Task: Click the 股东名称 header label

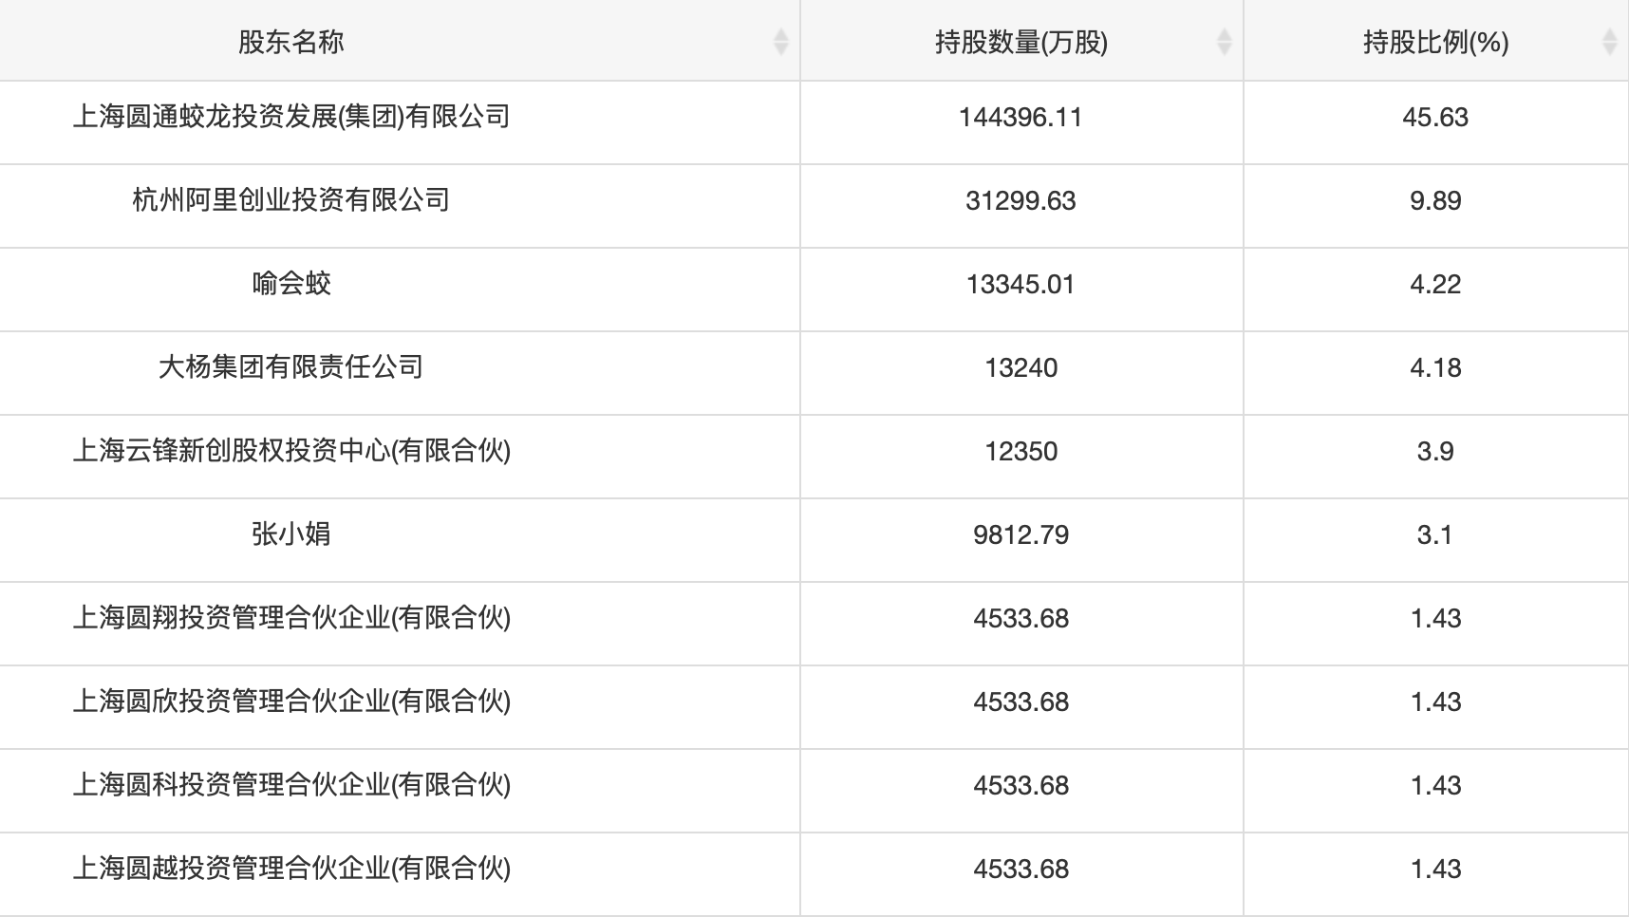Action: pos(290,42)
